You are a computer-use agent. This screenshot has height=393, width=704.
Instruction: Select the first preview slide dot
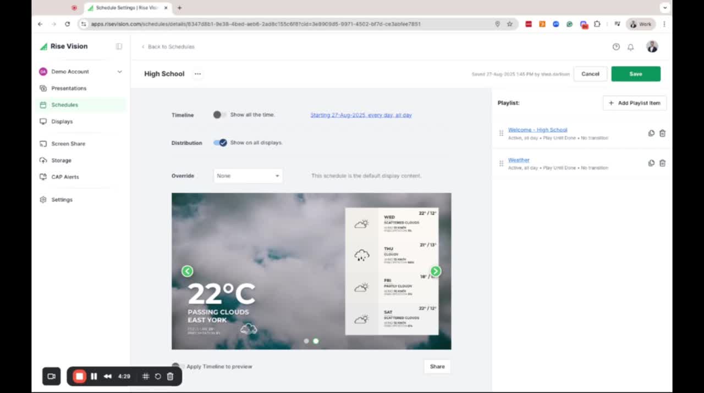[x=306, y=341]
